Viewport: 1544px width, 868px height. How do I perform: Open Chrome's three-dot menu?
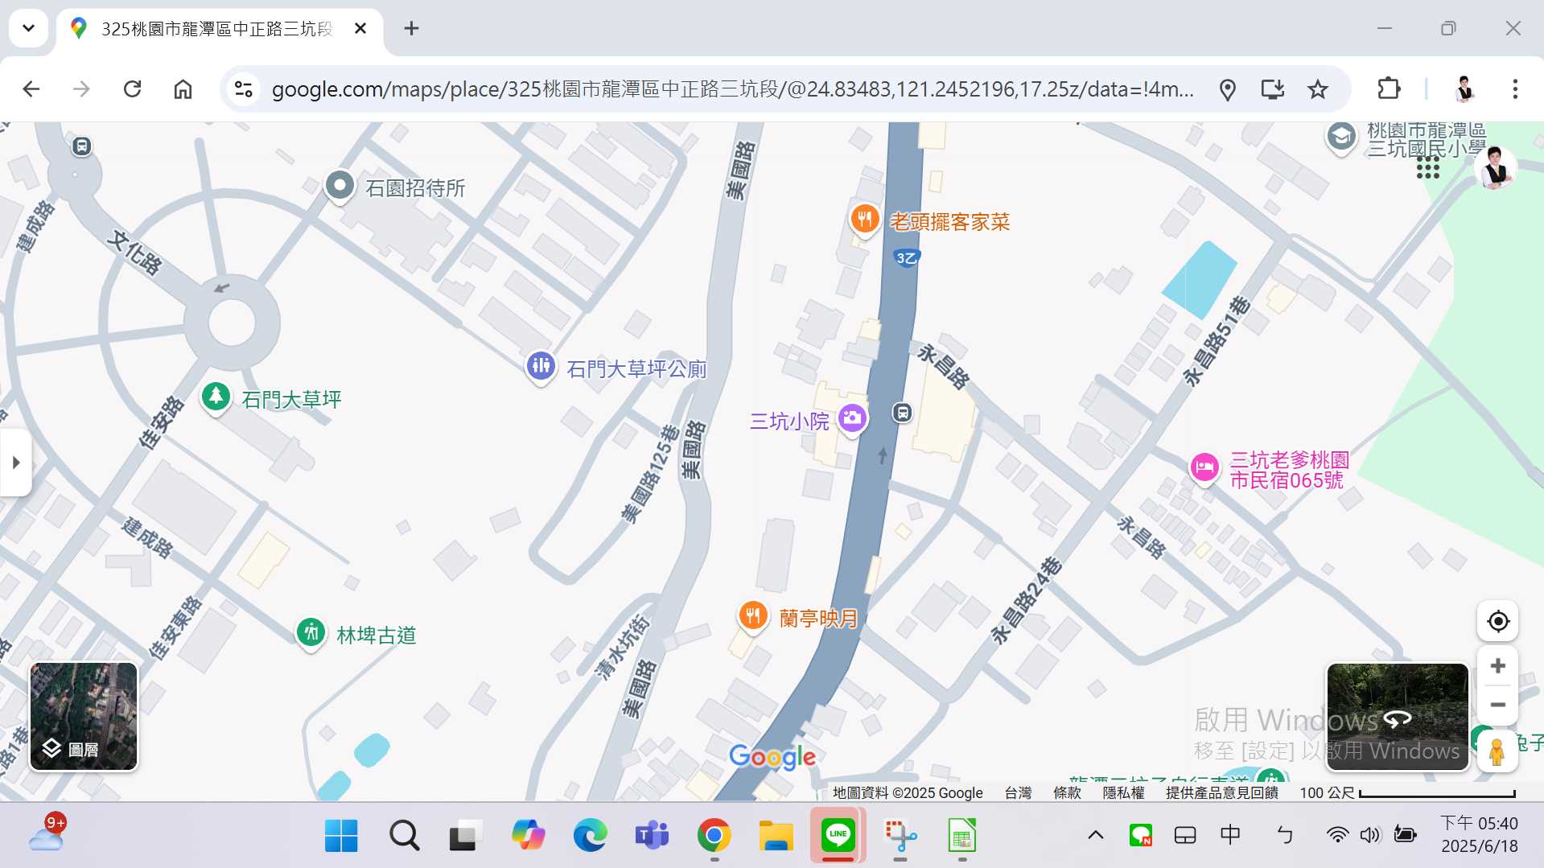[1516, 88]
